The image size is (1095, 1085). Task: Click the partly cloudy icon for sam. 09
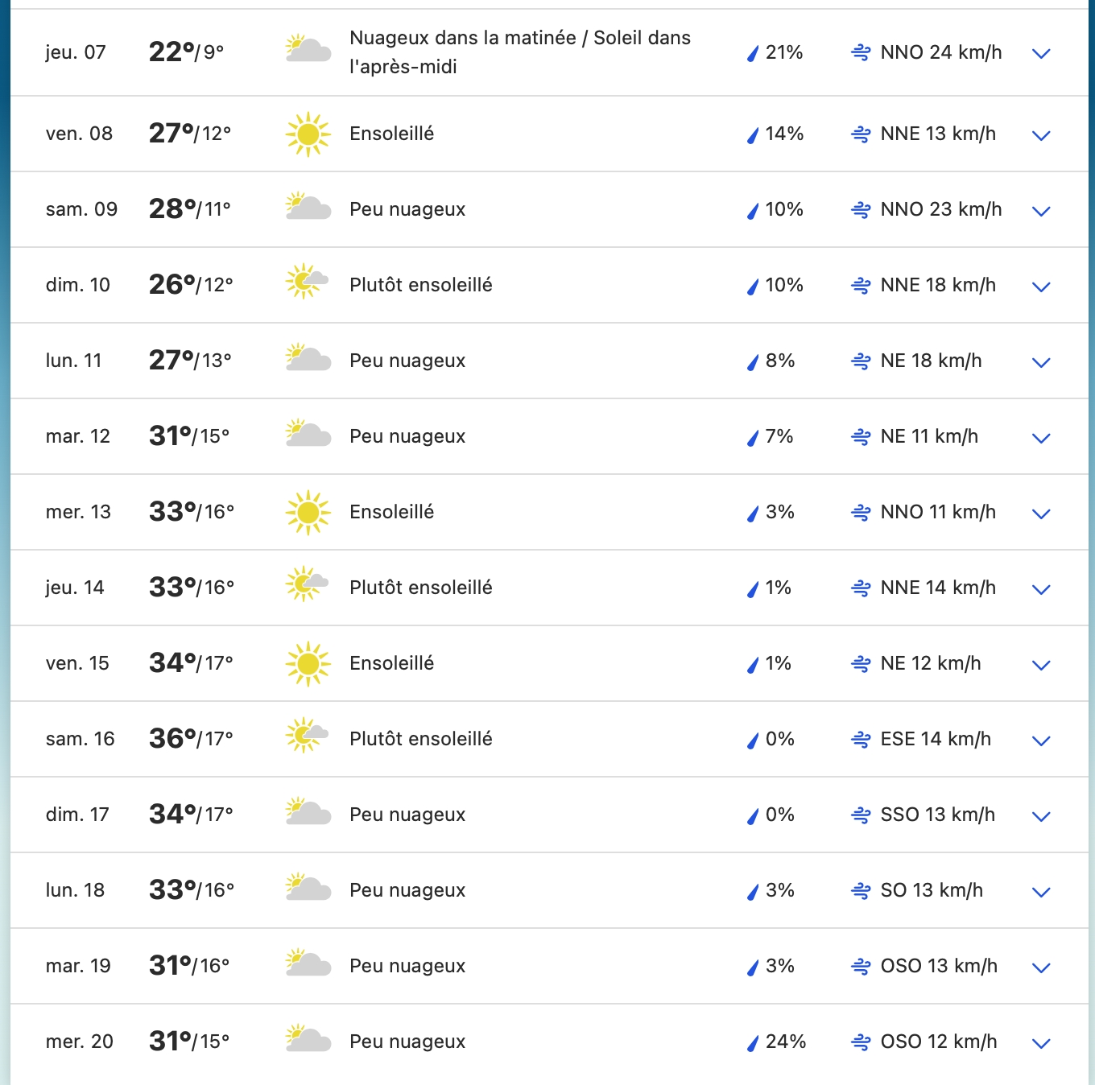308,207
